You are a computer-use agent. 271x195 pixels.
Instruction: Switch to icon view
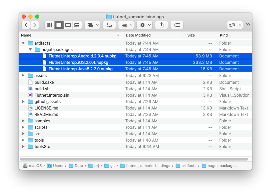(50, 25)
